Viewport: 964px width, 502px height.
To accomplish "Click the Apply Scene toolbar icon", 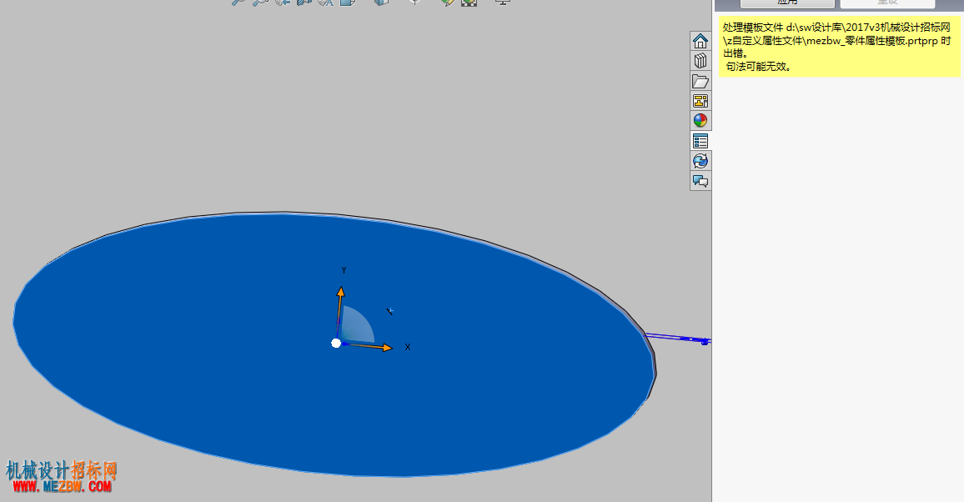I will [x=469, y=2].
